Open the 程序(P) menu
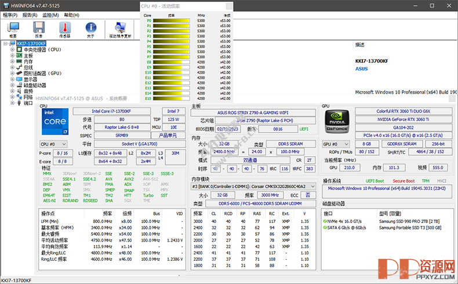This screenshot has height=284, width=458. pos(10,15)
